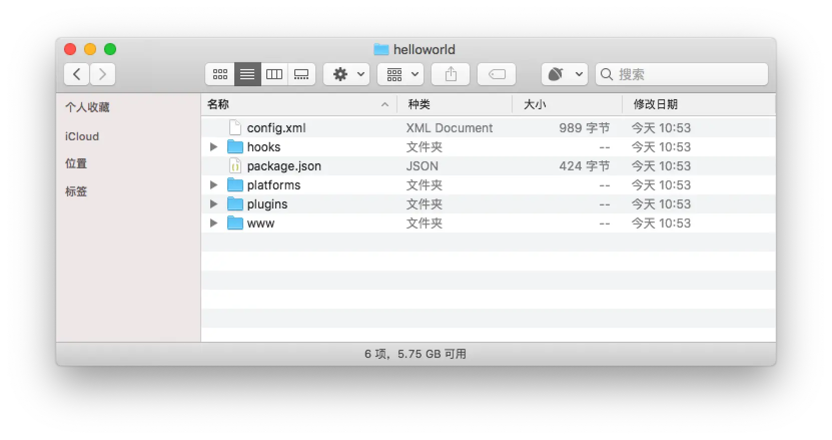Switch to column view
This screenshot has width=832, height=440.
point(274,74)
